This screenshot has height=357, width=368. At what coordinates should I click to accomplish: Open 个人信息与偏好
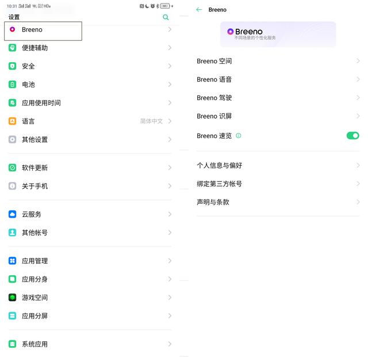[278, 165]
